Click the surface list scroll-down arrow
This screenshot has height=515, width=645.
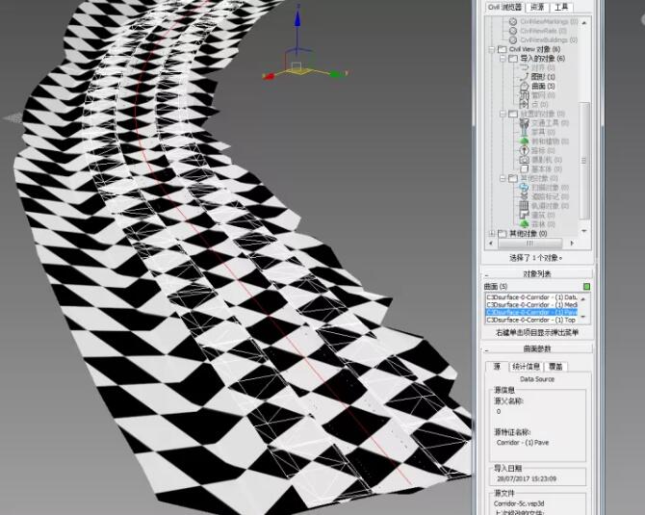(582, 317)
